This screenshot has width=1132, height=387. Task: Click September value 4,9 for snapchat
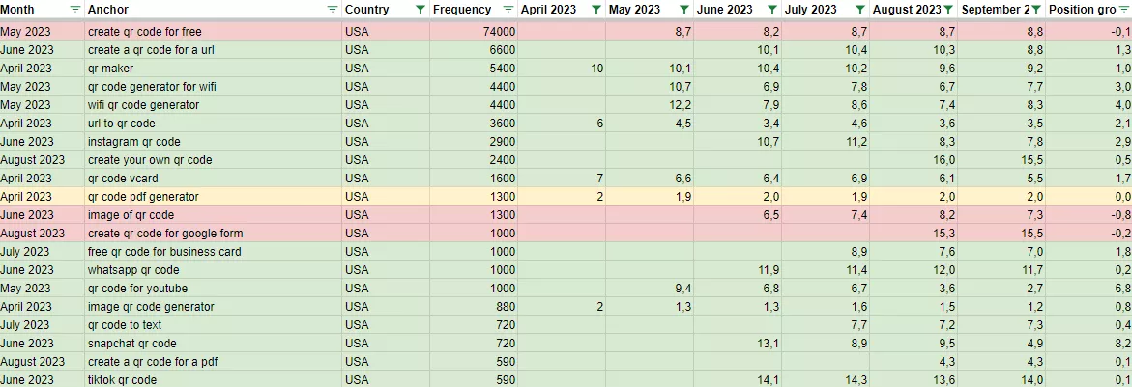click(x=1002, y=343)
